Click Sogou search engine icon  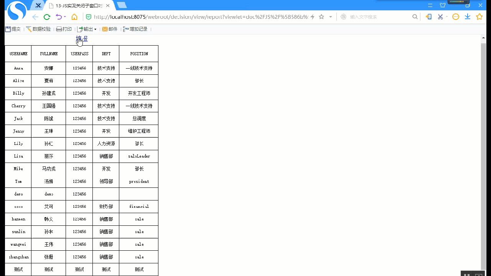tap(343, 17)
